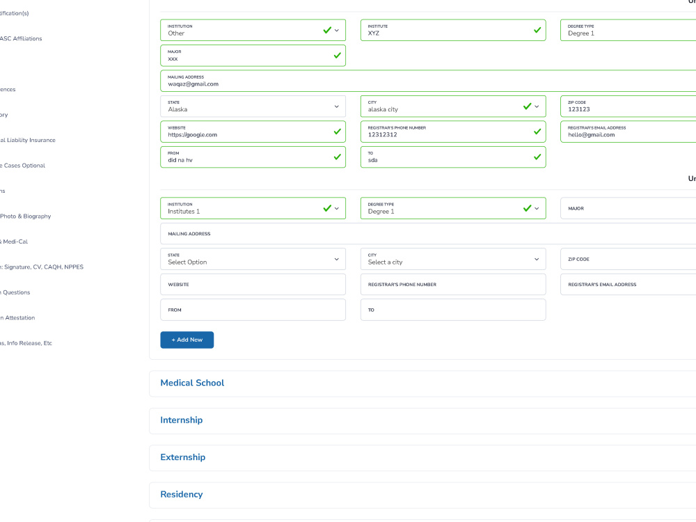Click the empty From field

(x=253, y=310)
